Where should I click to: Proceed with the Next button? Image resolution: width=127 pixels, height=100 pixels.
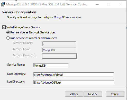[93, 94]
